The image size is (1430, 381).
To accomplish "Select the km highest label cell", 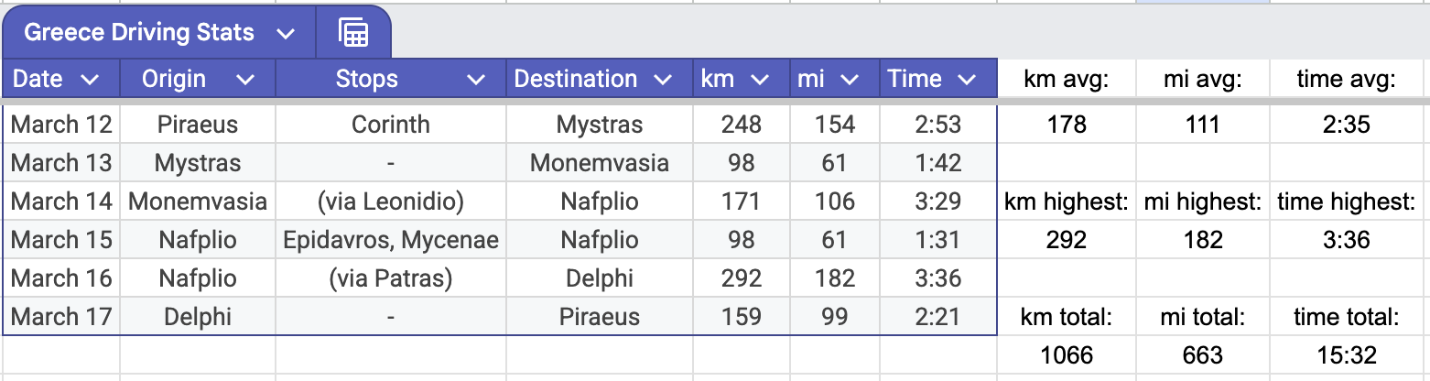I will (1067, 201).
